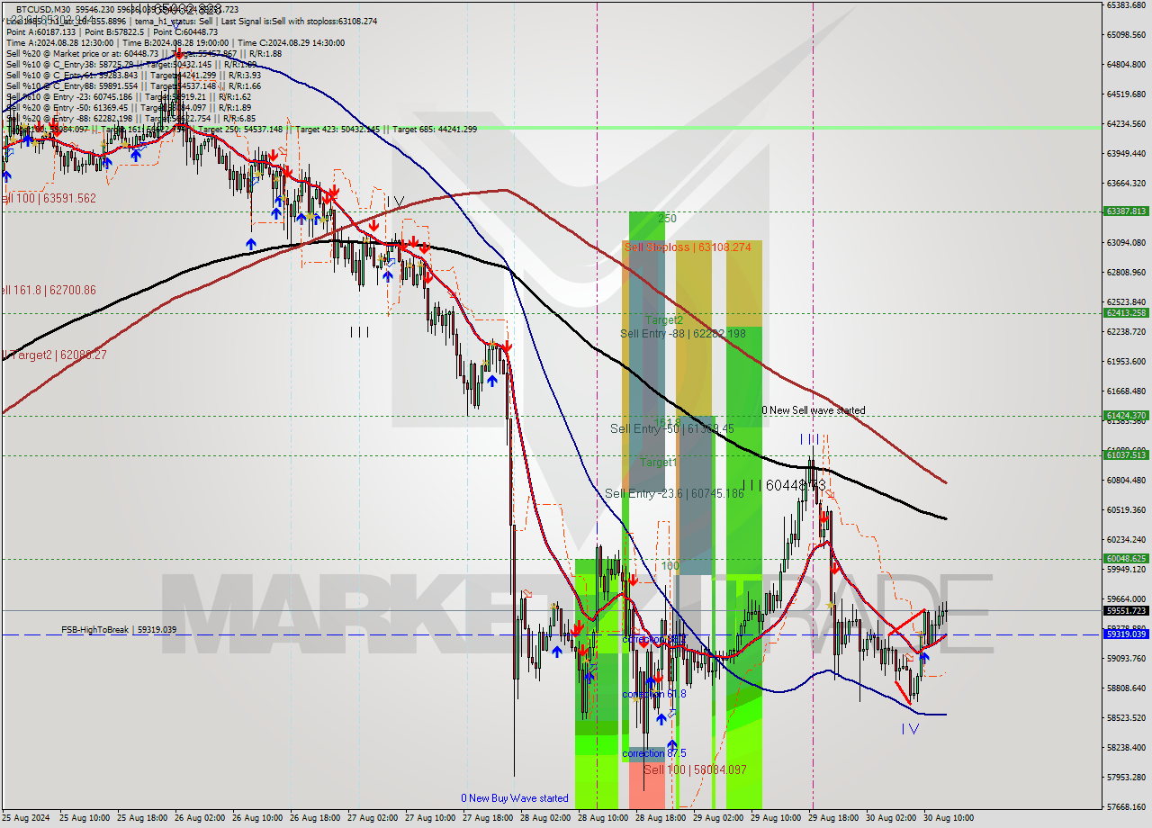Click the 'correction 87.5' label
Viewport: 1152px width, 828px height.
coord(654,753)
